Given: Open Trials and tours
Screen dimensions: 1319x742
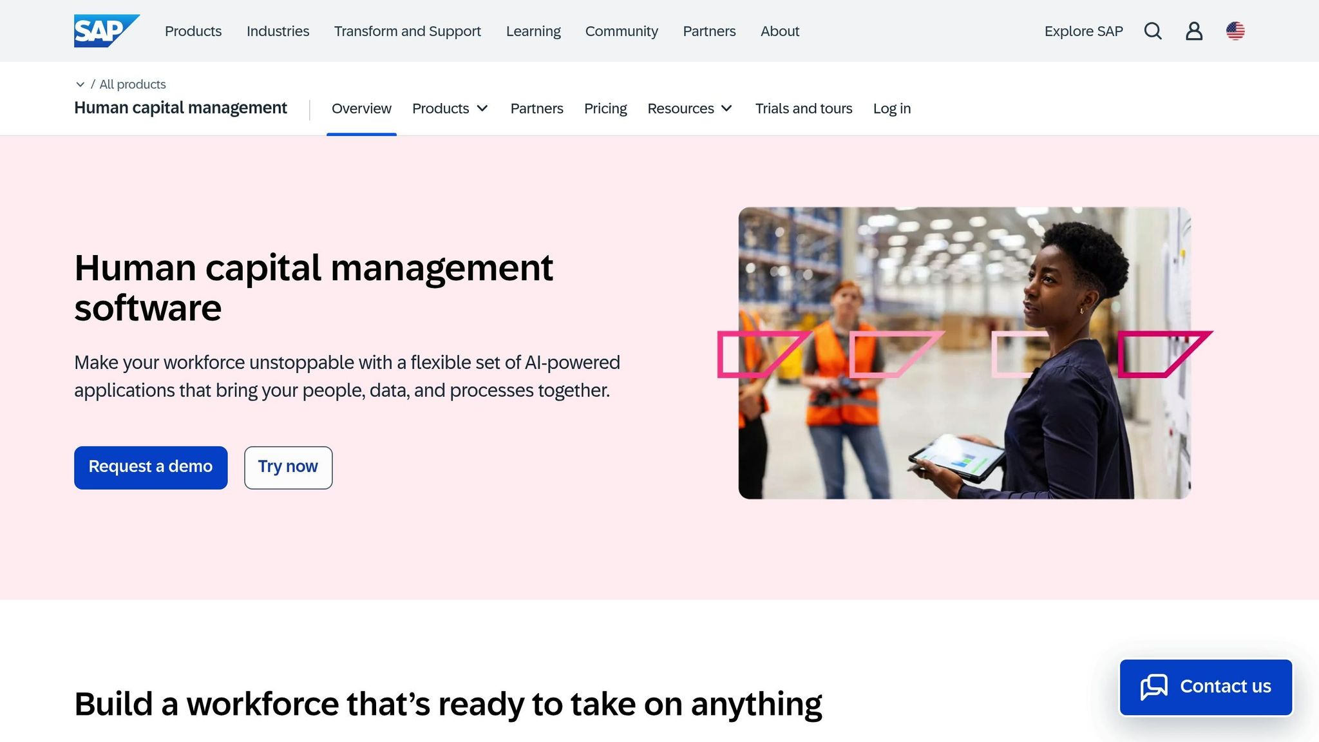Looking at the screenshot, I should pyautogui.click(x=803, y=108).
